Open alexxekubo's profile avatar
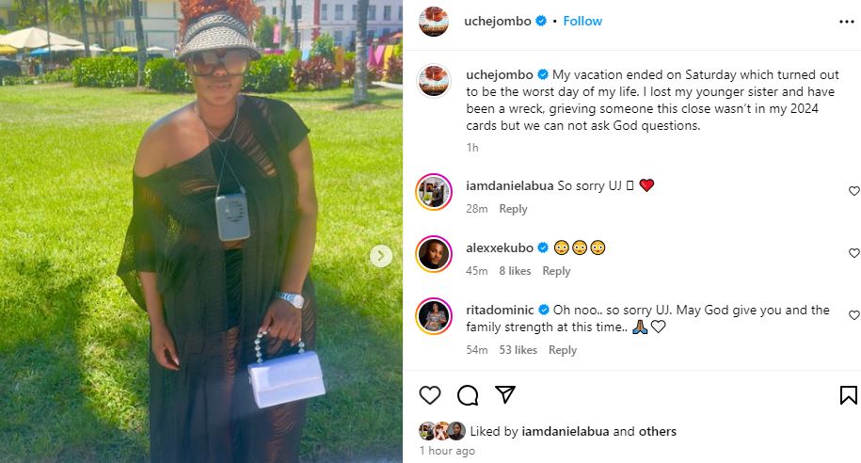The image size is (861, 463). click(x=434, y=254)
